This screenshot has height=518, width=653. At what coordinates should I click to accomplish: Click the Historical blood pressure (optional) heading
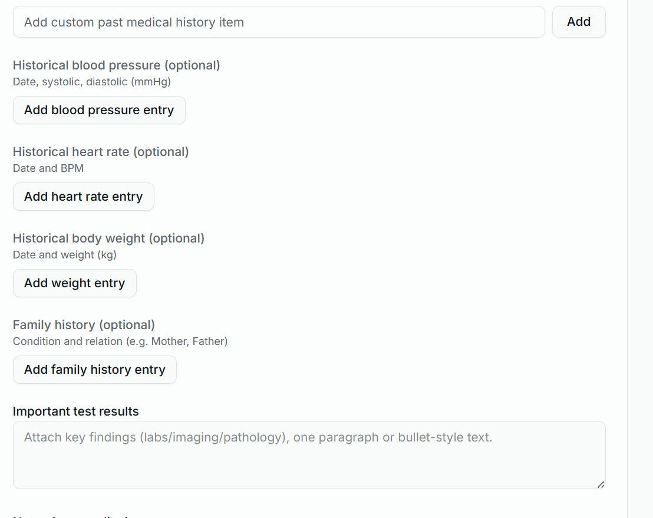coord(116,65)
